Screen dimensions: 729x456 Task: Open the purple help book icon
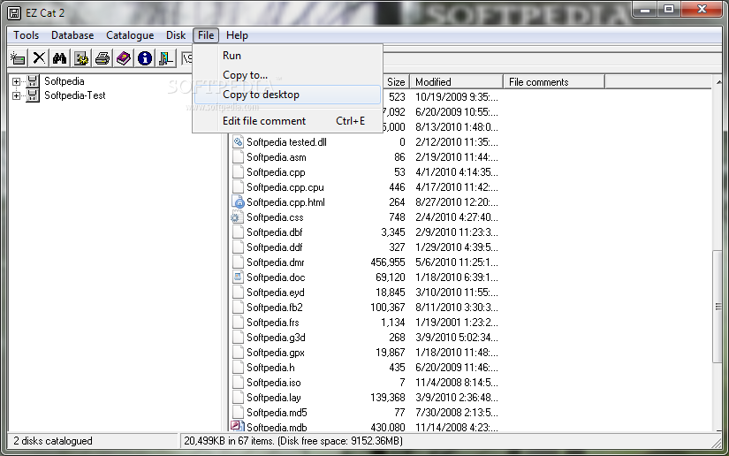click(x=124, y=58)
